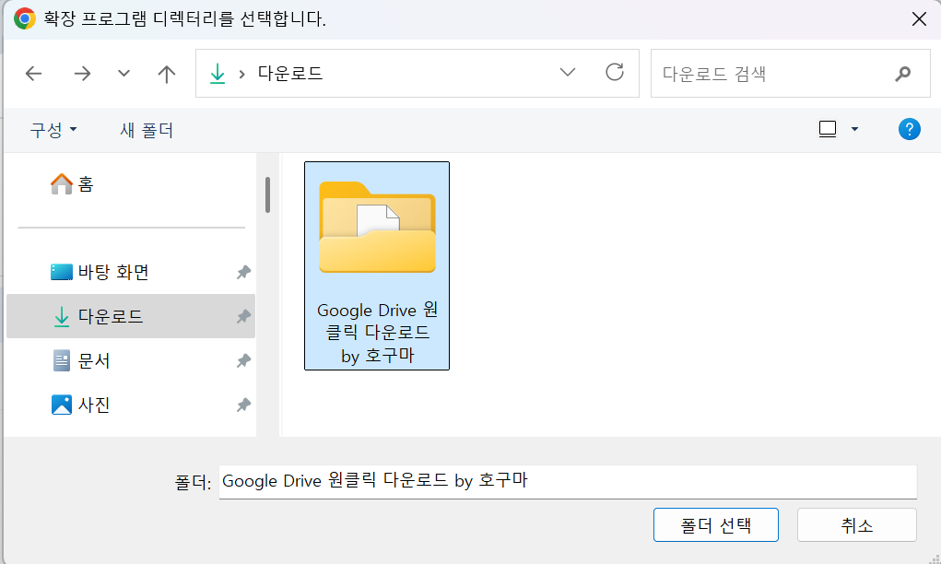Open recent locations chevron dropdown
The width and height of the screenshot is (941, 564).
pos(124,74)
